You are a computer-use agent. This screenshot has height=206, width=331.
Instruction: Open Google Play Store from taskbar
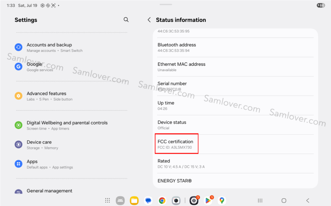coord(208,200)
